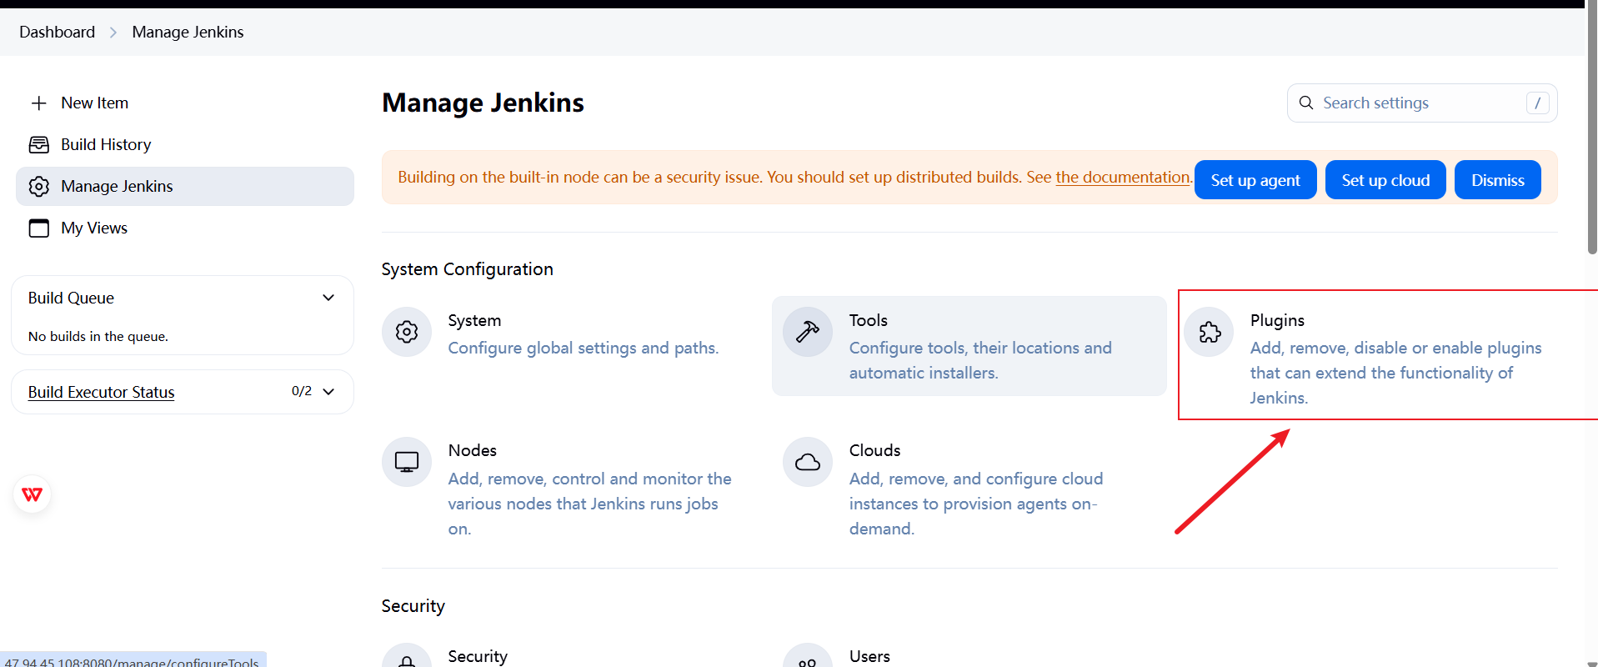1598x667 pixels.
Task: Click the Plugins puzzle piece icon
Action: pyautogui.click(x=1210, y=332)
